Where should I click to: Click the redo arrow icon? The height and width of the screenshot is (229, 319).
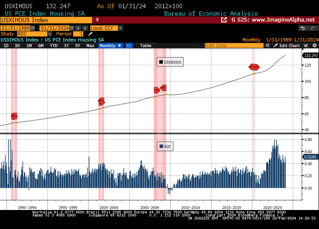point(312,28)
